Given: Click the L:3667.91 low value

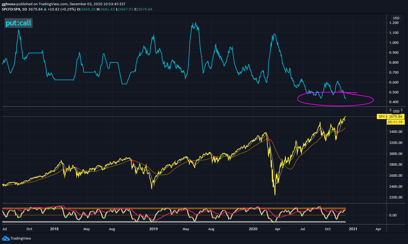Looking at the screenshot, I should click(x=124, y=9).
